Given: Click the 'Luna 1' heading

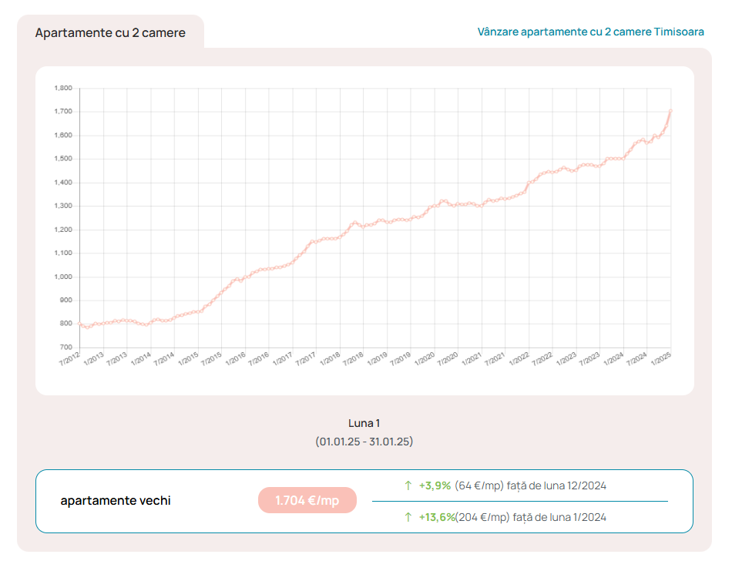Looking at the screenshot, I should click(x=364, y=423).
